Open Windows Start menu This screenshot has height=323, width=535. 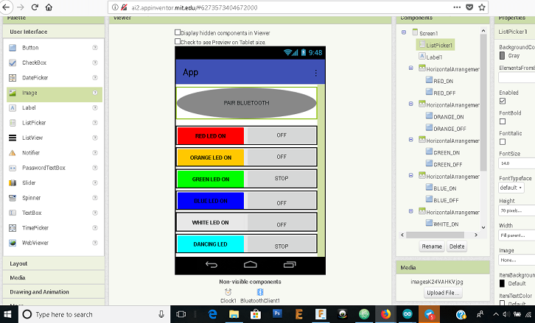(x=7, y=314)
